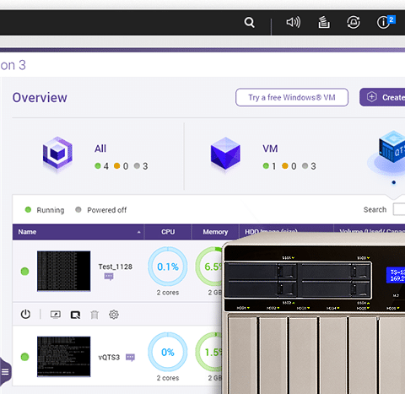Screen dimensions: 405x394
Task: Click the Create button
Action: point(382,97)
